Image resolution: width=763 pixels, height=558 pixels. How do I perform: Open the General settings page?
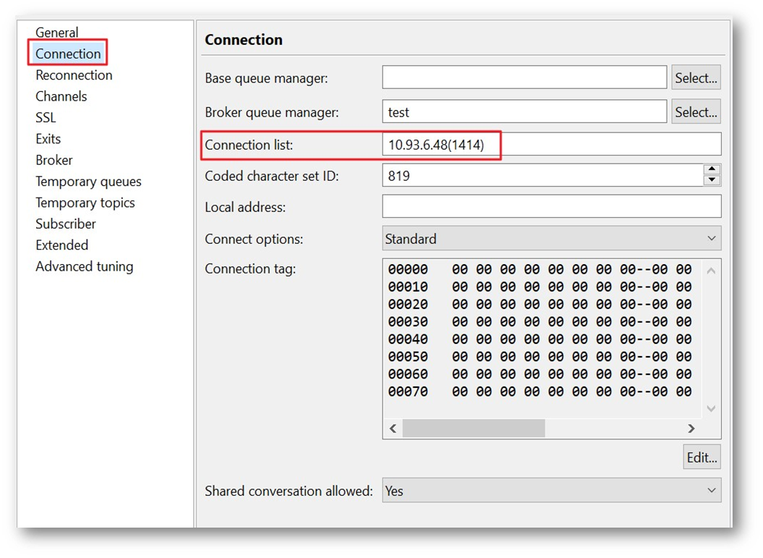point(57,33)
